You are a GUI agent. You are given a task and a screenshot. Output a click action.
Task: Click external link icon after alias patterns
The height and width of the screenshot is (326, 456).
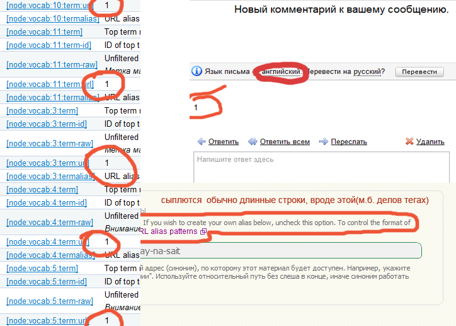[203, 231]
